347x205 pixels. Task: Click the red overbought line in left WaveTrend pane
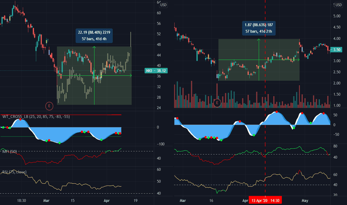61,115
